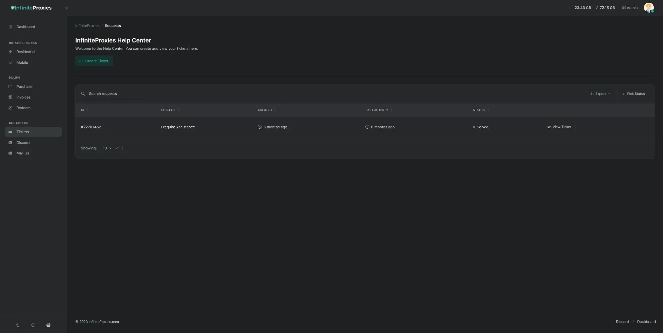The height and width of the screenshot is (333, 663).
Task: Open the admin user avatar
Action: [648, 8]
